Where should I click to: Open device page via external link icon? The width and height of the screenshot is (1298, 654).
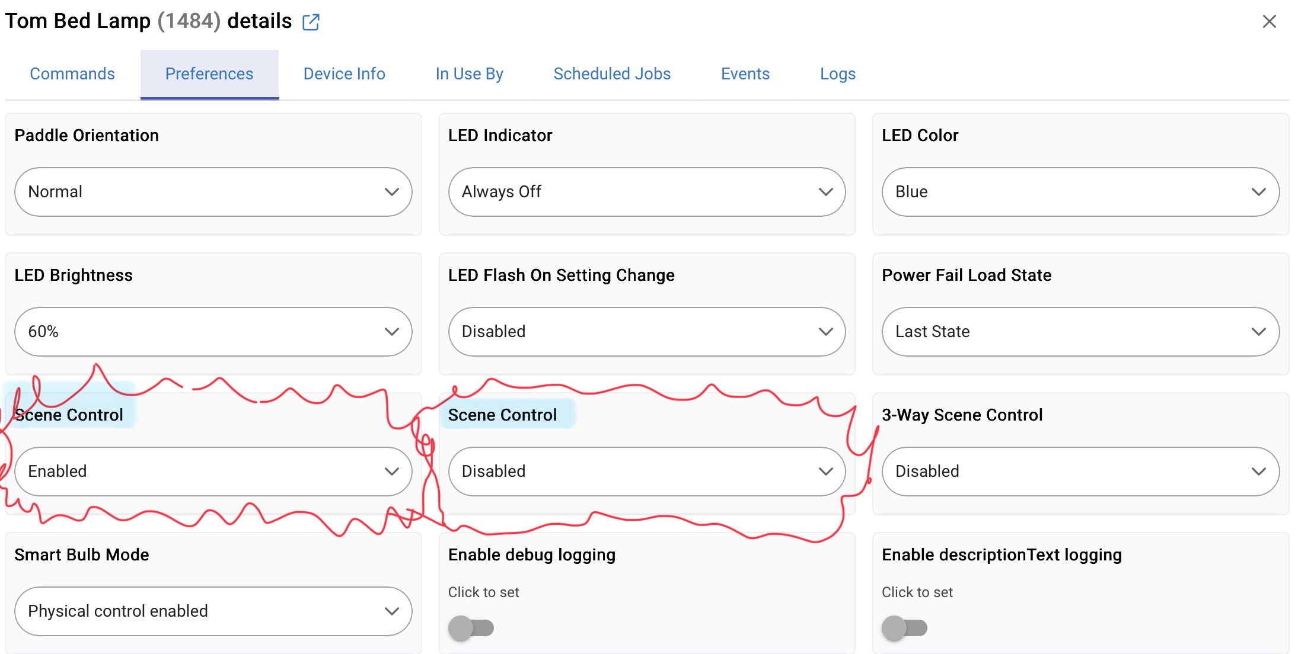tap(311, 22)
